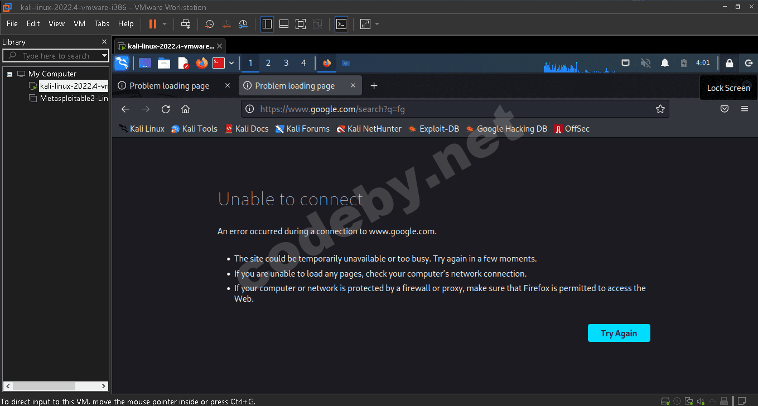Click the show desktop icon in Kali panel

point(145,63)
